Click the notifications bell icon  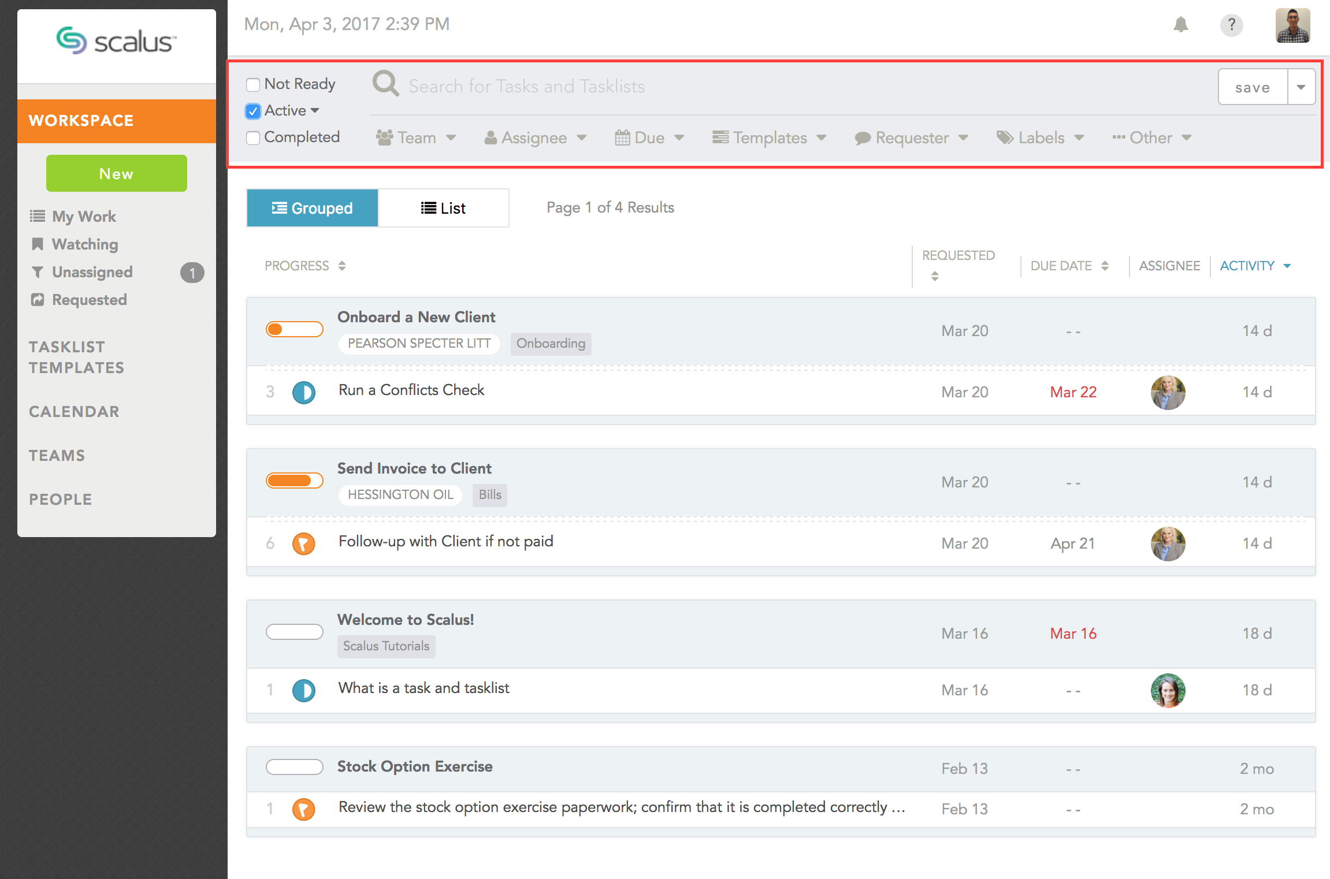pyautogui.click(x=1180, y=25)
